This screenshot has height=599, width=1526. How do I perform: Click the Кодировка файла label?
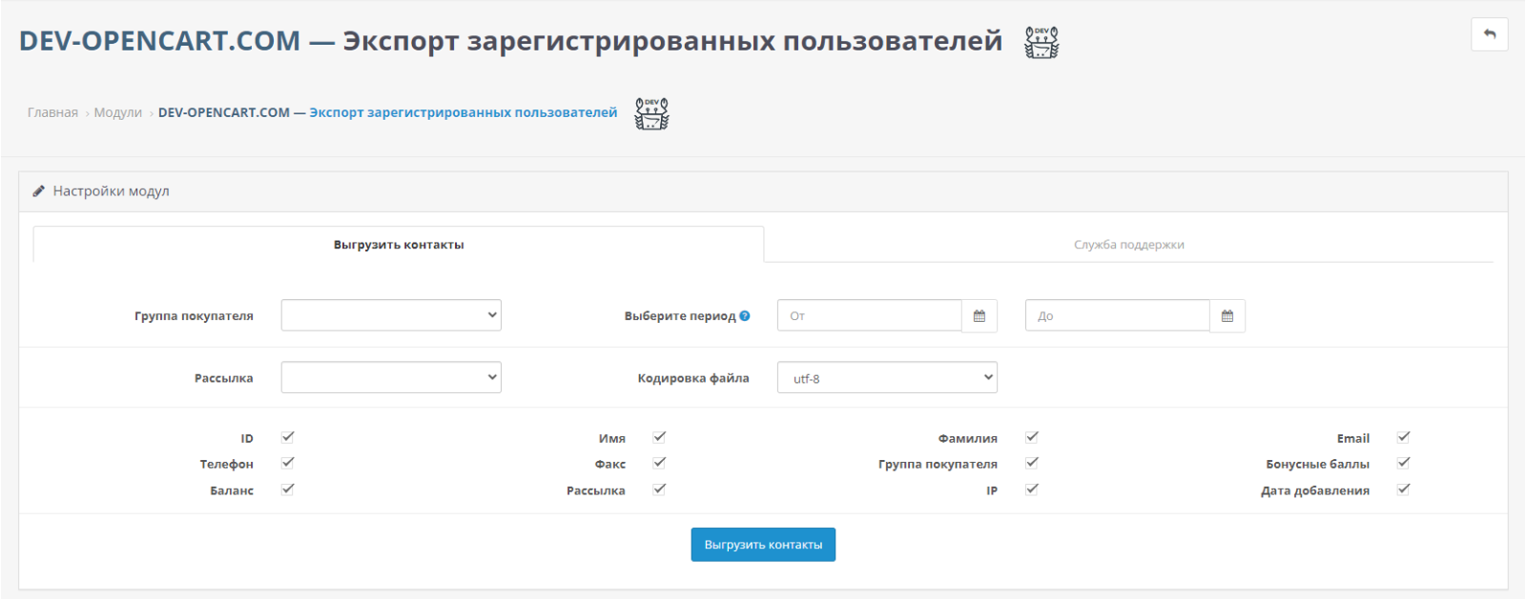point(693,378)
